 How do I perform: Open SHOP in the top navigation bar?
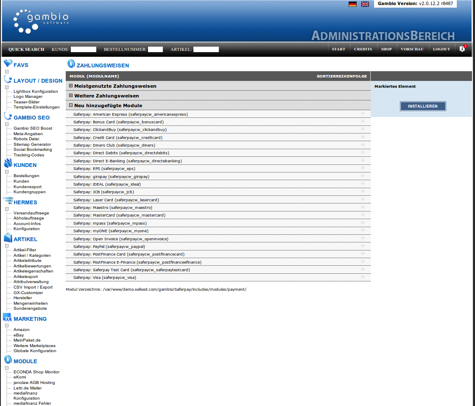386,49
